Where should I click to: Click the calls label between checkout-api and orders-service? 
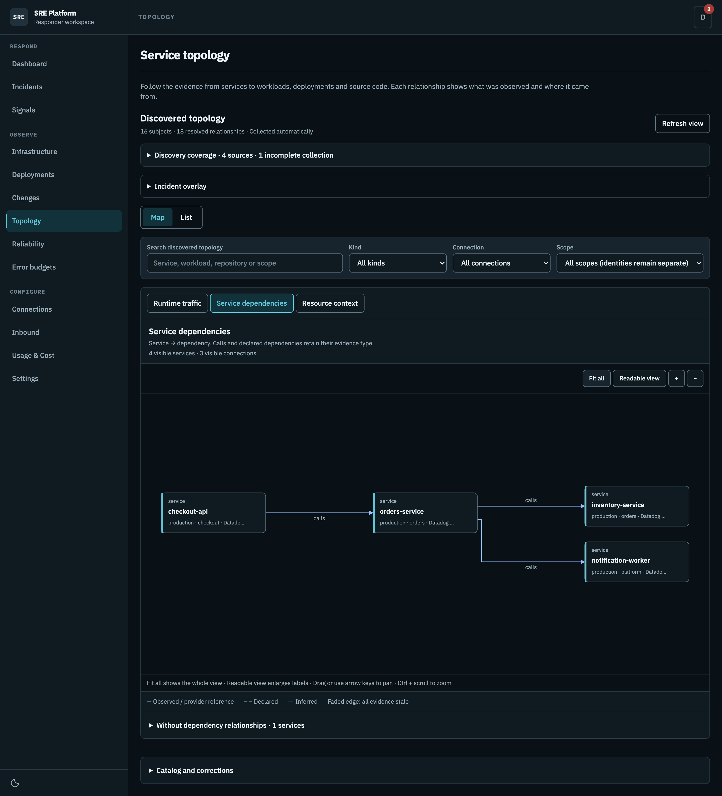pos(319,518)
